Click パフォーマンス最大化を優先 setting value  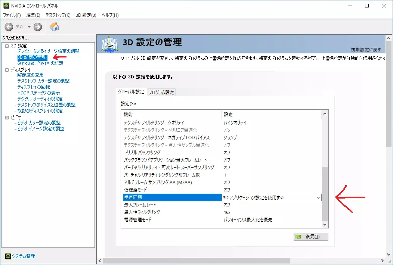pos(248,220)
